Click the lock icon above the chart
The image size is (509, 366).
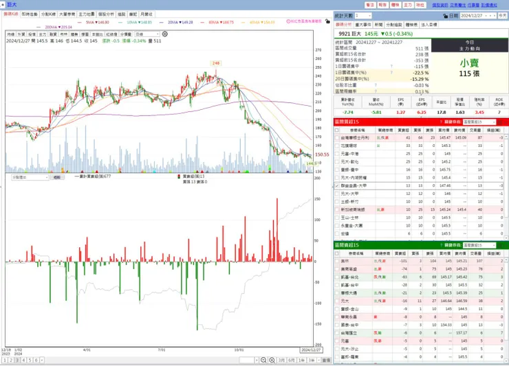pyautogui.click(x=327, y=21)
